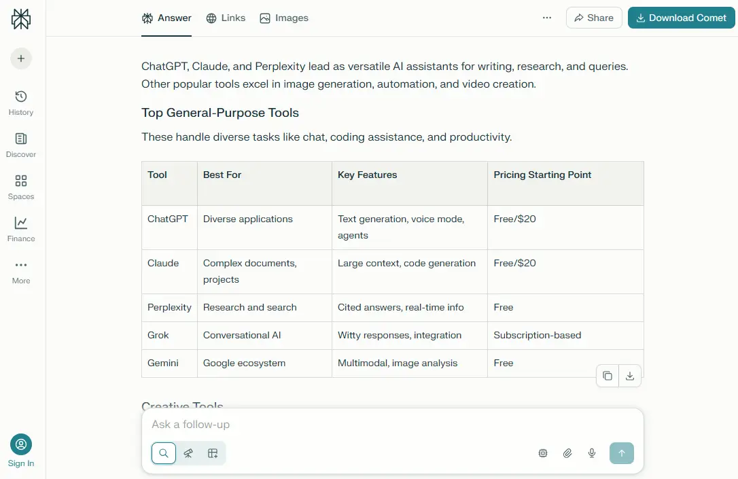738x479 pixels.
Task: Open History in the sidebar
Action: click(x=21, y=103)
